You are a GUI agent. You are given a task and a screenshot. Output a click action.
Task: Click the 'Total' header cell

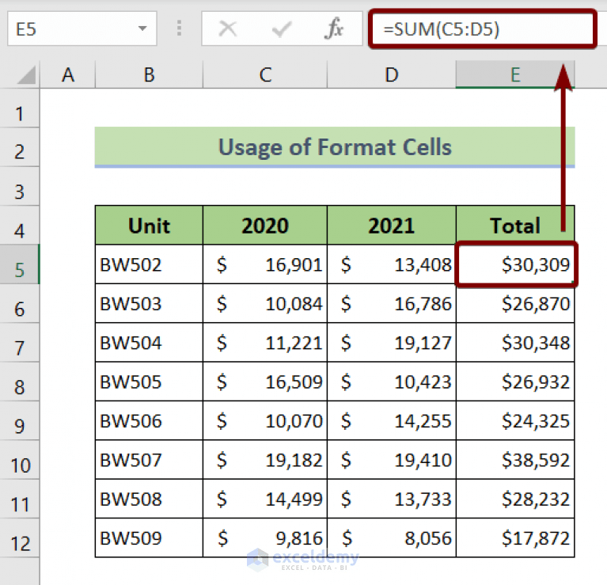[515, 226]
